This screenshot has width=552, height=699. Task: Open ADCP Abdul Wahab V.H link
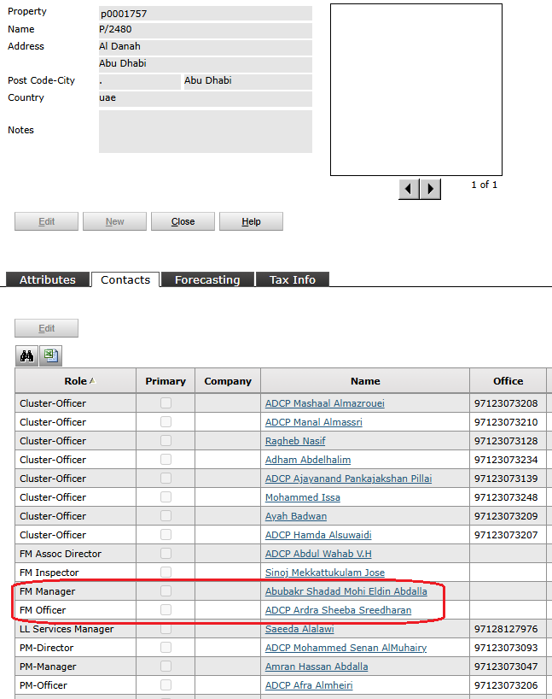click(x=318, y=554)
